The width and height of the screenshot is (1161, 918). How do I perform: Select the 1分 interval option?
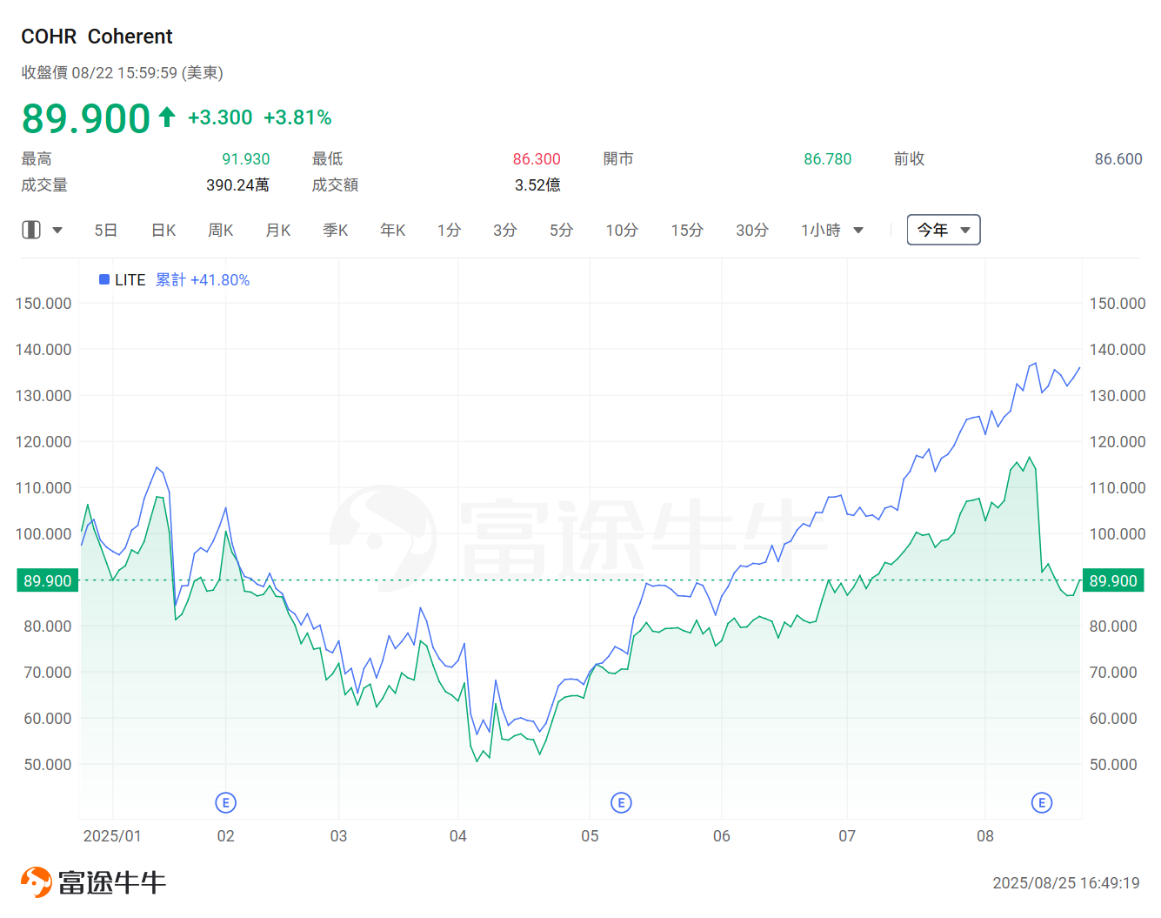click(x=449, y=230)
